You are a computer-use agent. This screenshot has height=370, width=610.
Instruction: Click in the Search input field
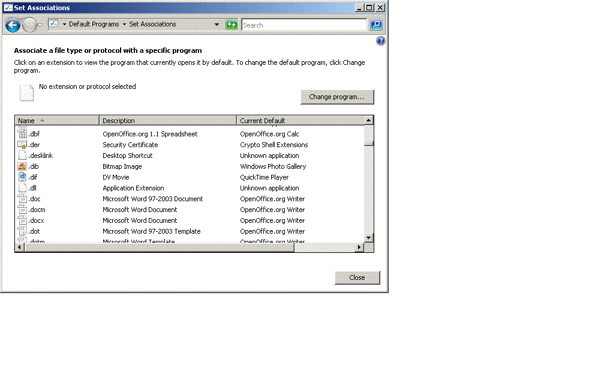pyautogui.click(x=304, y=25)
